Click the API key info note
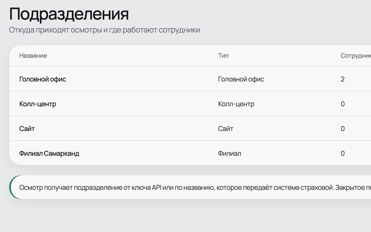371x232 pixels. coord(190,187)
